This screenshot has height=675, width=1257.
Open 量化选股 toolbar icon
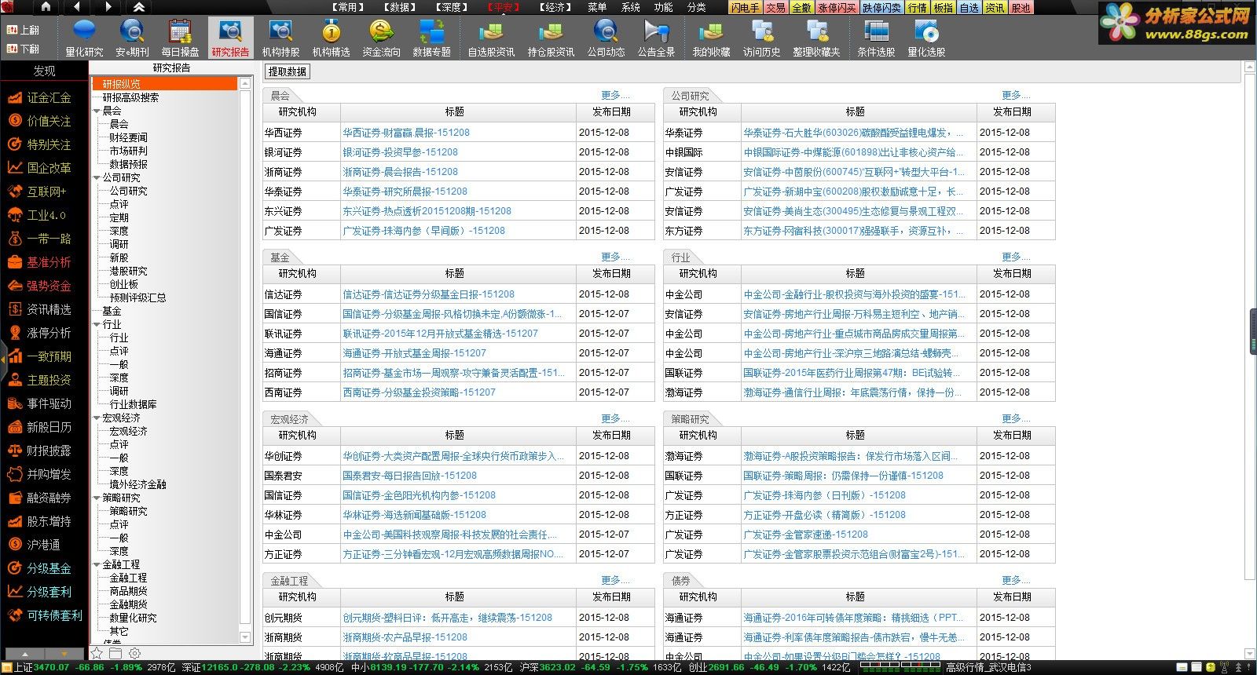926,38
